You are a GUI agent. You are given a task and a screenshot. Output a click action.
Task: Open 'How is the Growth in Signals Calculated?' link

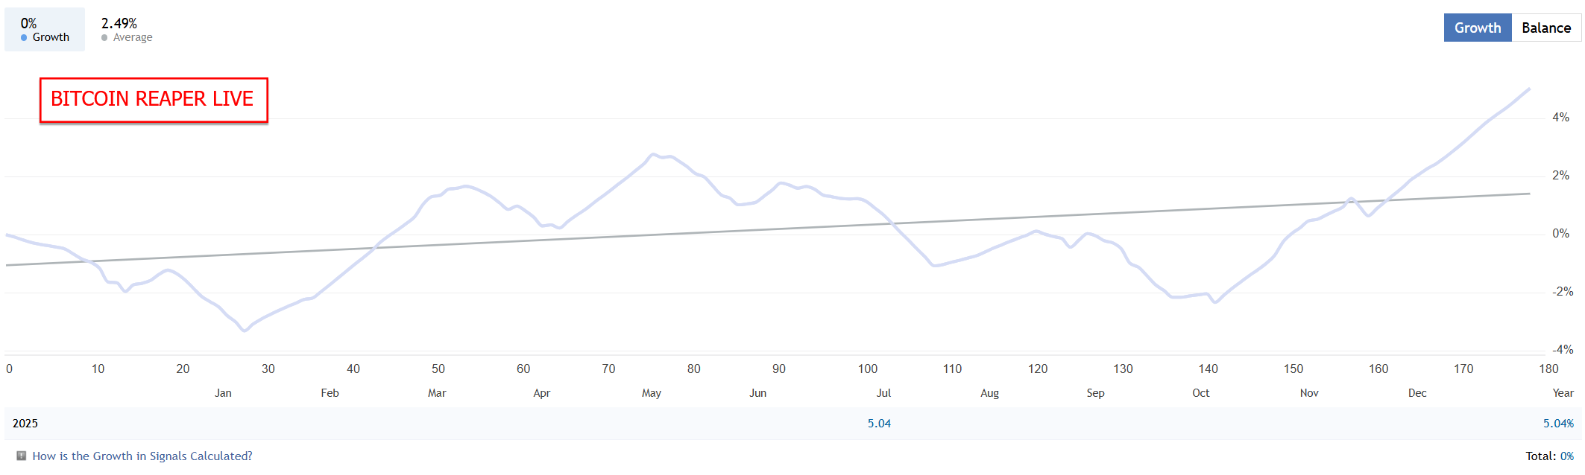142,456
